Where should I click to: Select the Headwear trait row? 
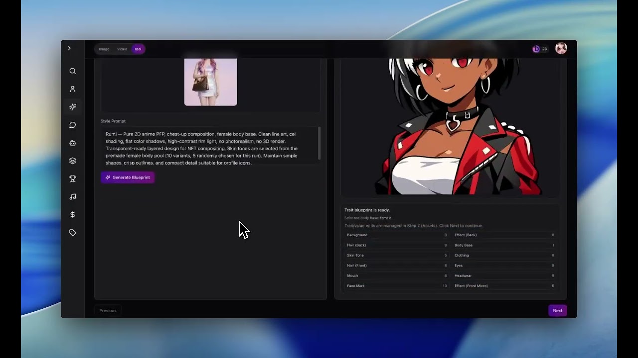point(504,275)
